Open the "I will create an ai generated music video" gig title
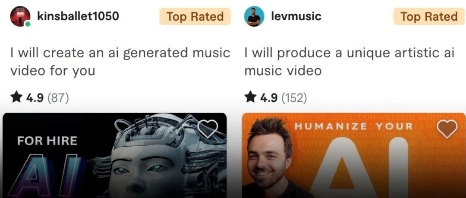Image resolution: width=466 pixels, height=198 pixels. [x=120, y=62]
